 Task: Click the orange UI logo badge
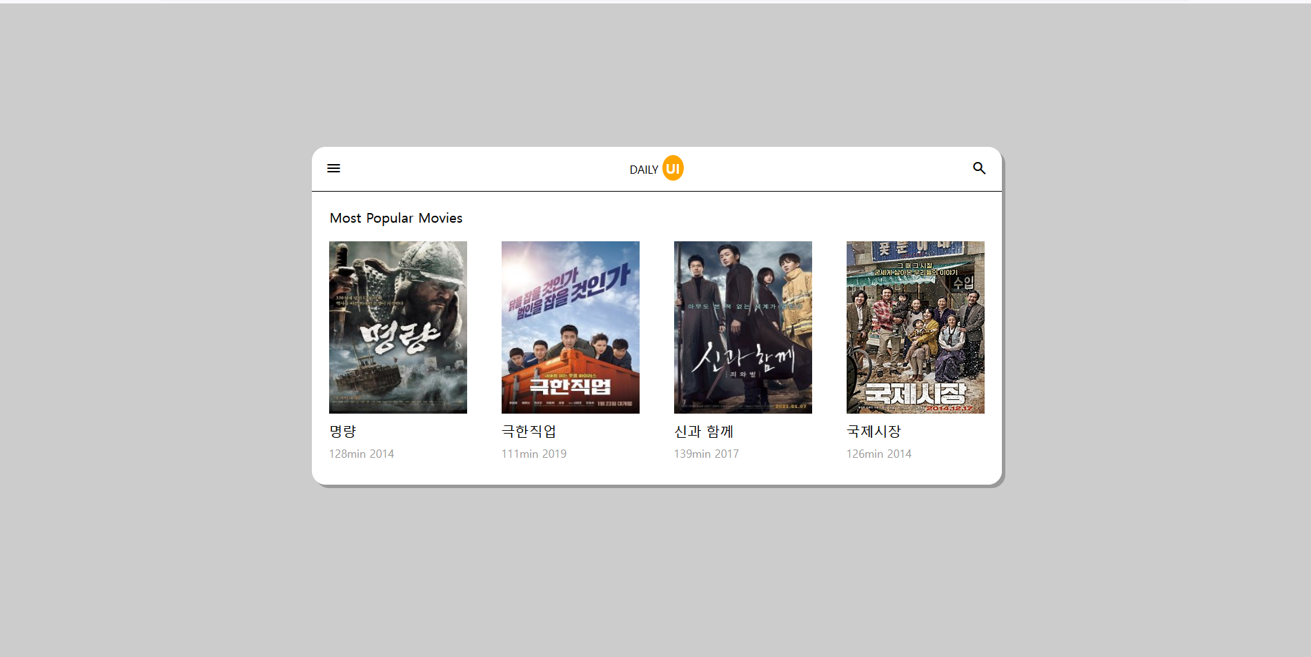(673, 168)
